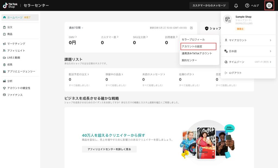Click the Sample Shop name

click(x=244, y=17)
